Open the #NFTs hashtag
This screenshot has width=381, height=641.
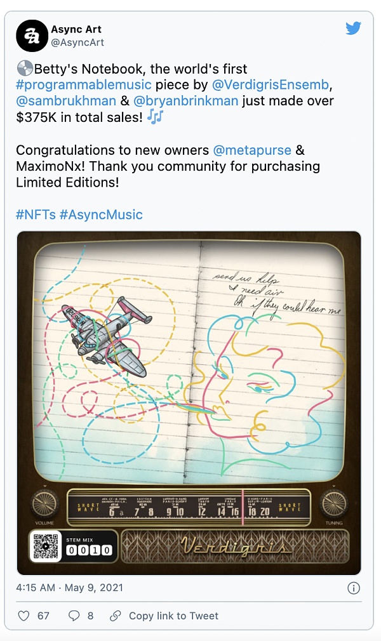36,215
